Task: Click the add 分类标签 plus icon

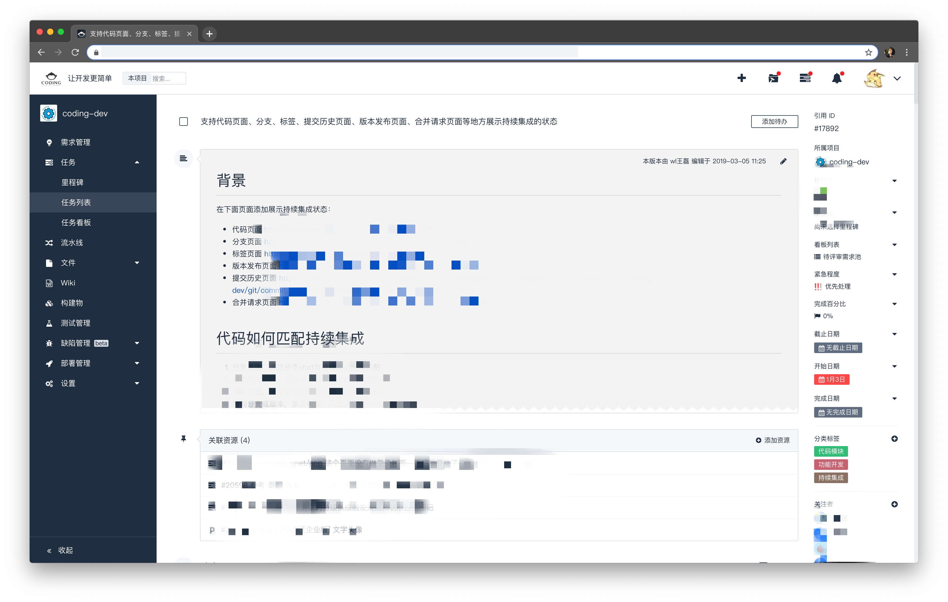Action: pyautogui.click(x=895, y=438)
